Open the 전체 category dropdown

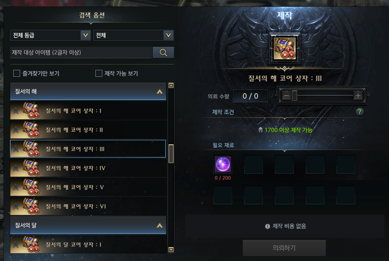133,35
